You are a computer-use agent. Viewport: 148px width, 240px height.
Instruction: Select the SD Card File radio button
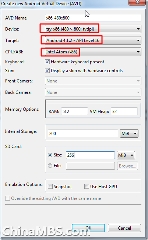50,166
